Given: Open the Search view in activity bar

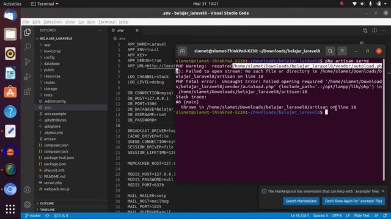Looking at the screenshot, I should tap(27, 46).
